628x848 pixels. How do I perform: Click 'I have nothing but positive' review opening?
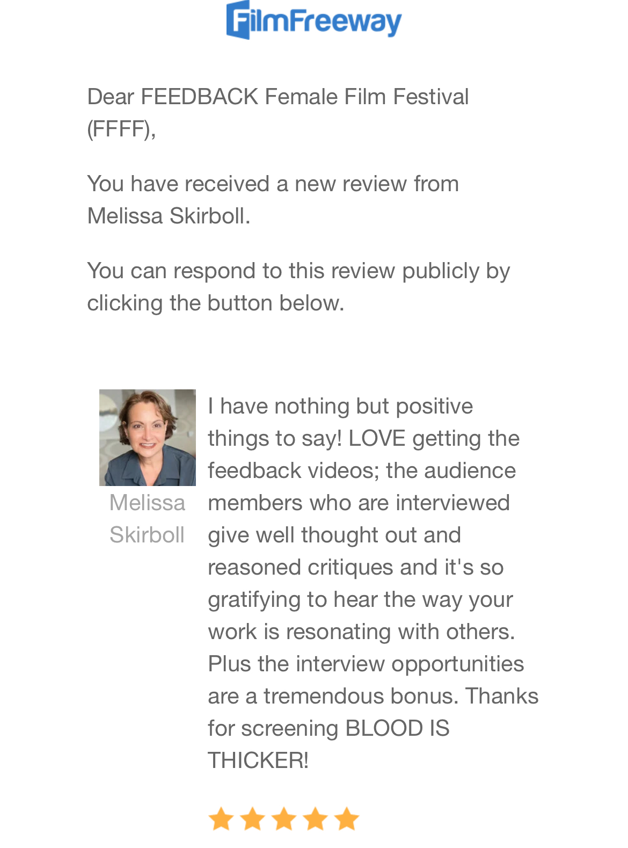340,407
